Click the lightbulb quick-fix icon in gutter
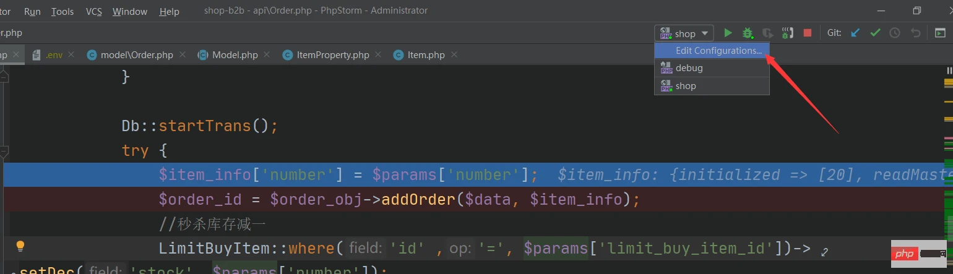Screen dimensions: 953x274 point(20,246)
